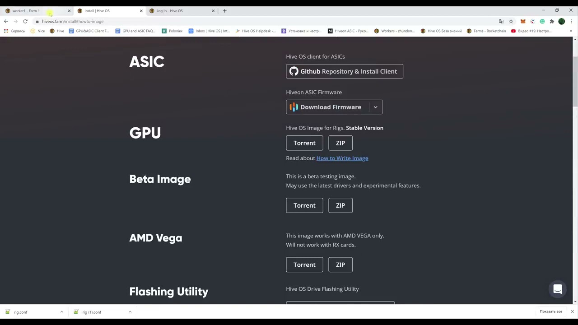
Task: Expand the Download Firmware dropdown arrow
Action: 375,107
